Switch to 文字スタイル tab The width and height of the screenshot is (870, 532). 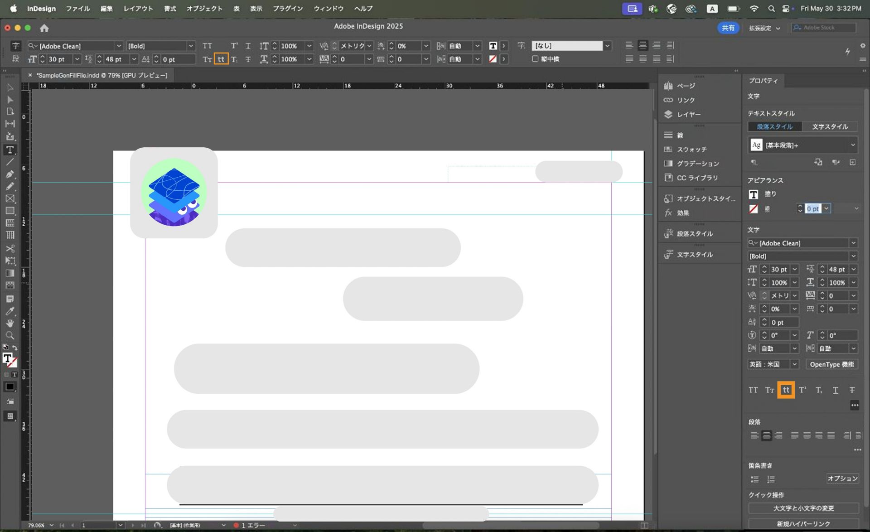[x=830, y=126]
